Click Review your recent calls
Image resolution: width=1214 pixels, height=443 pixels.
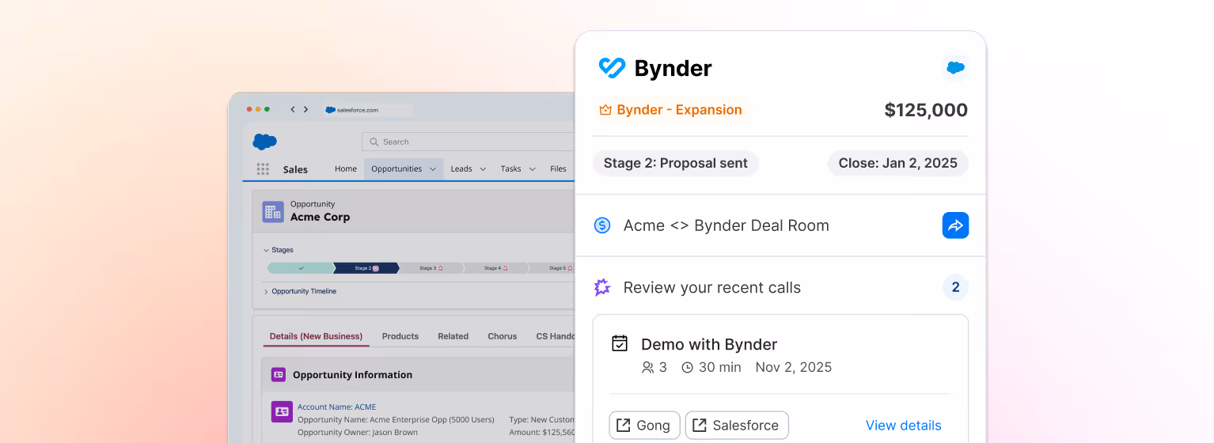[711, 287]
